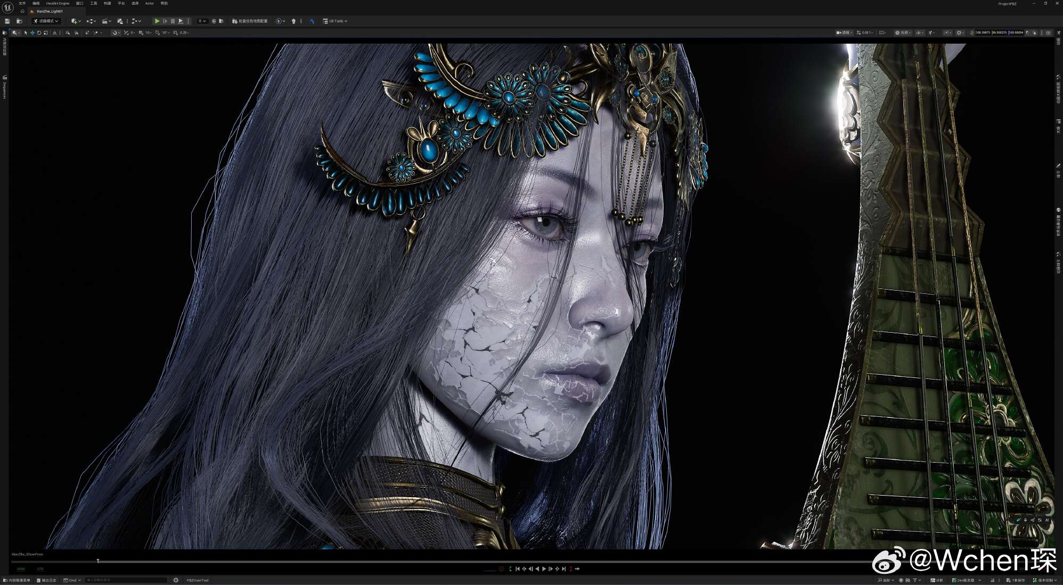Screen dimensions: 1063x585
Task: Open the viewport settings gear dropdown
Action: click(x=961, y=32)
